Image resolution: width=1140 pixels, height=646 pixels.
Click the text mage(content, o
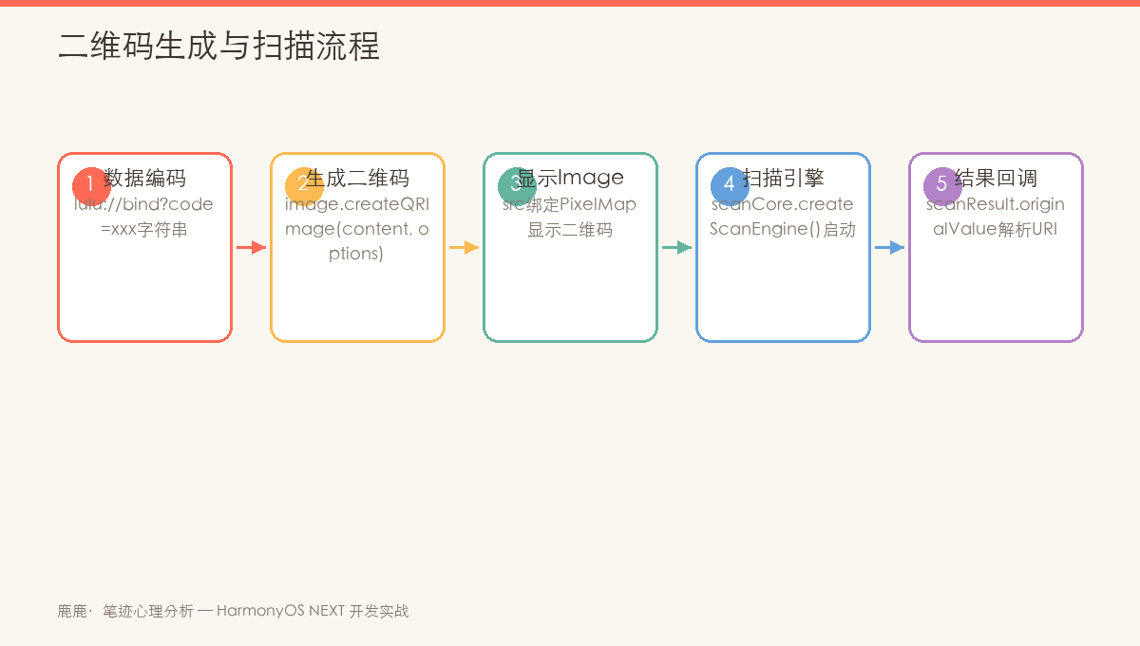[357, 230]
